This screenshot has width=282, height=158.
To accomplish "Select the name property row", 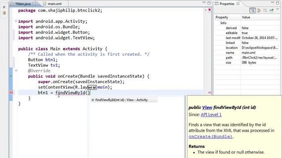I will pyautogui.click(x=246, y=53).
